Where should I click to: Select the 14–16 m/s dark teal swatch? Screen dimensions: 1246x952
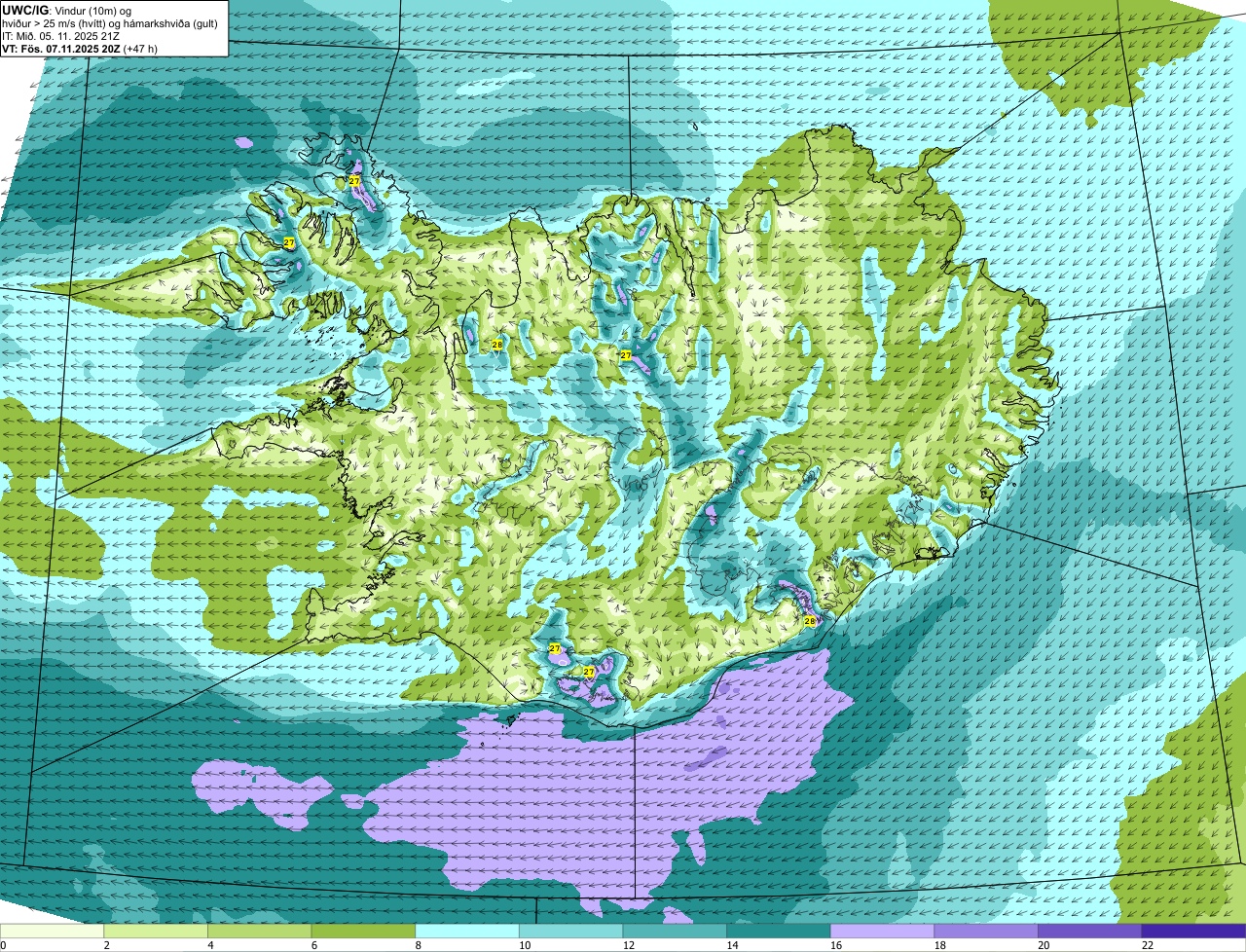click(779, 931)
